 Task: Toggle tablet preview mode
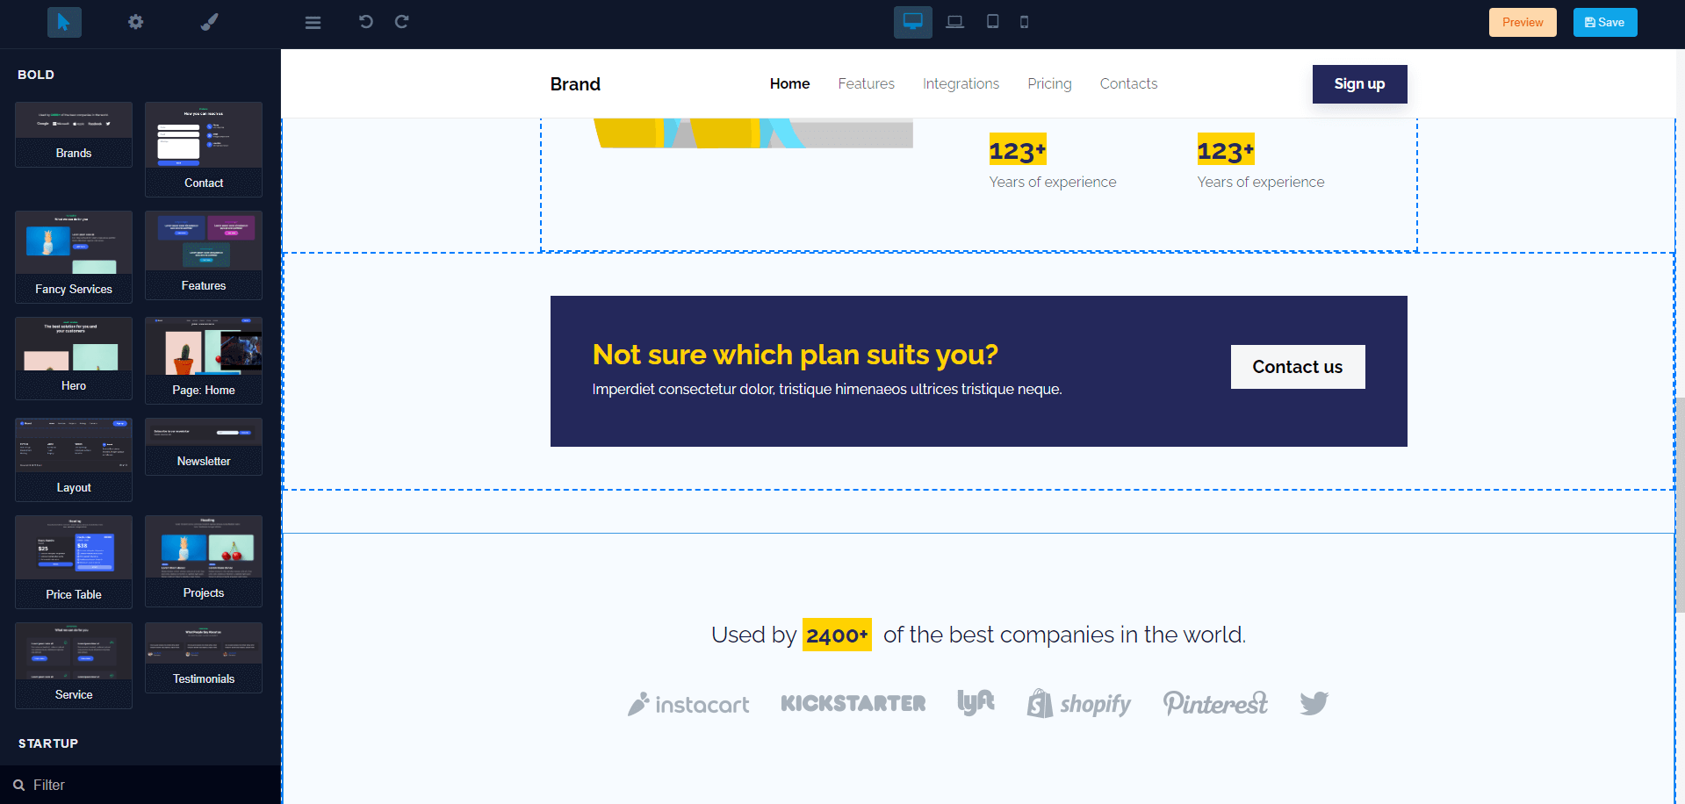click(992, 22)
